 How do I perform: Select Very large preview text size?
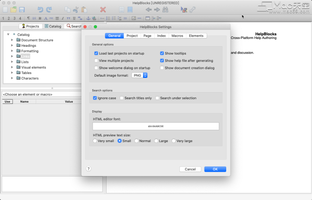point(174,141)
